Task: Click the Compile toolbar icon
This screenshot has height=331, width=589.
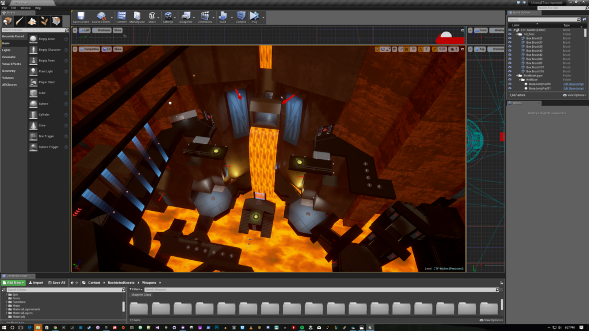Action: pos(241,16)
